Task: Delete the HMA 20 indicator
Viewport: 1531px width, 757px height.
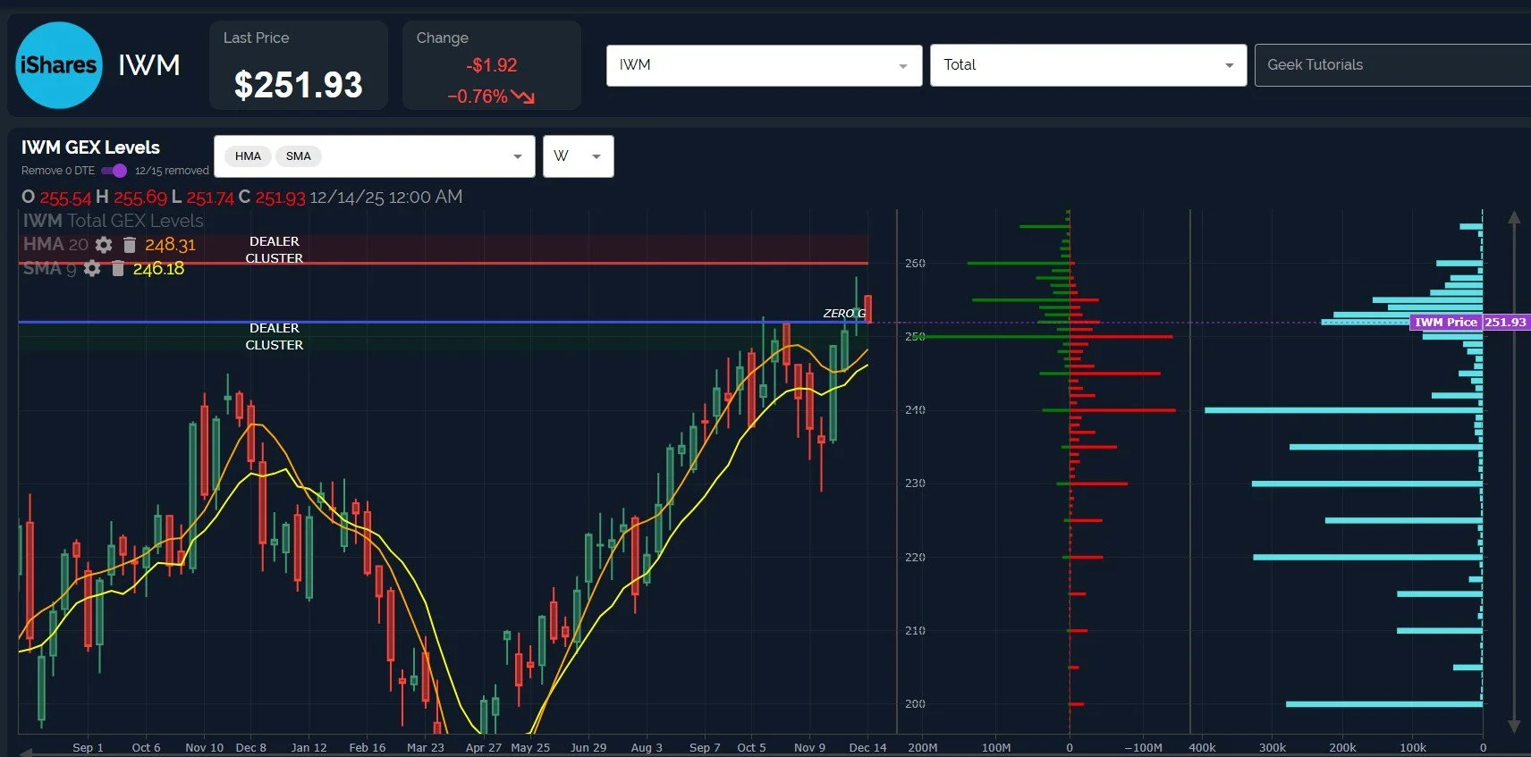Action: pos(129,245)
